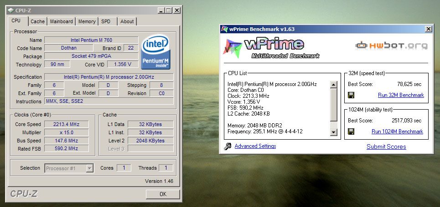The image size is (440, 207).
Task: Click the Instructions field MMX, SSE, SSE2
Action: 109,101
